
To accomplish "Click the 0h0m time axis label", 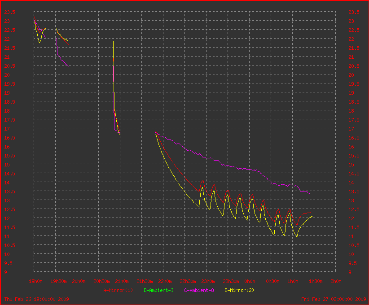I will 250,282.
